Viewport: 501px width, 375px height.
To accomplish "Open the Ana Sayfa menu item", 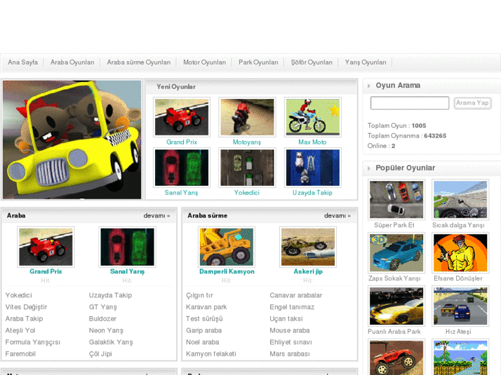I will click(x=23, y=62).
